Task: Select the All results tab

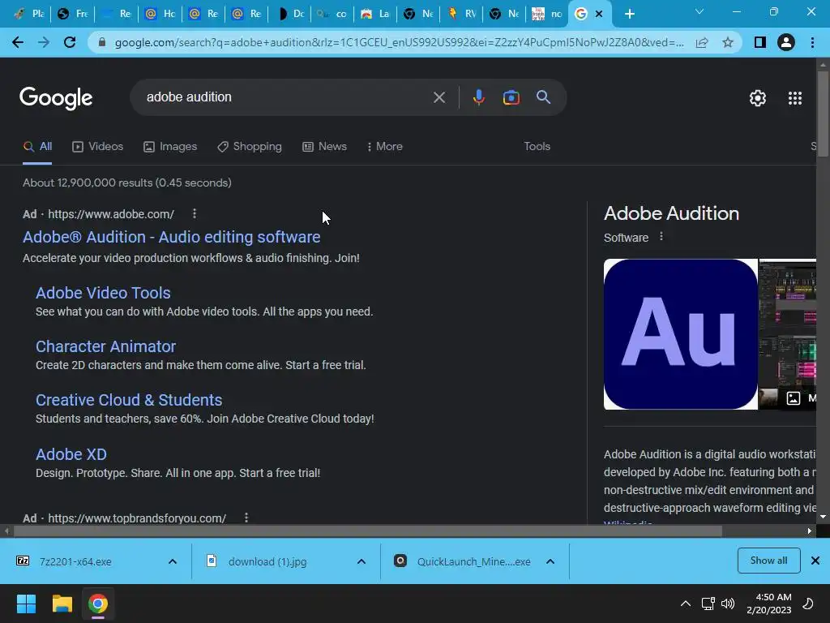Action: coord(37,147)
